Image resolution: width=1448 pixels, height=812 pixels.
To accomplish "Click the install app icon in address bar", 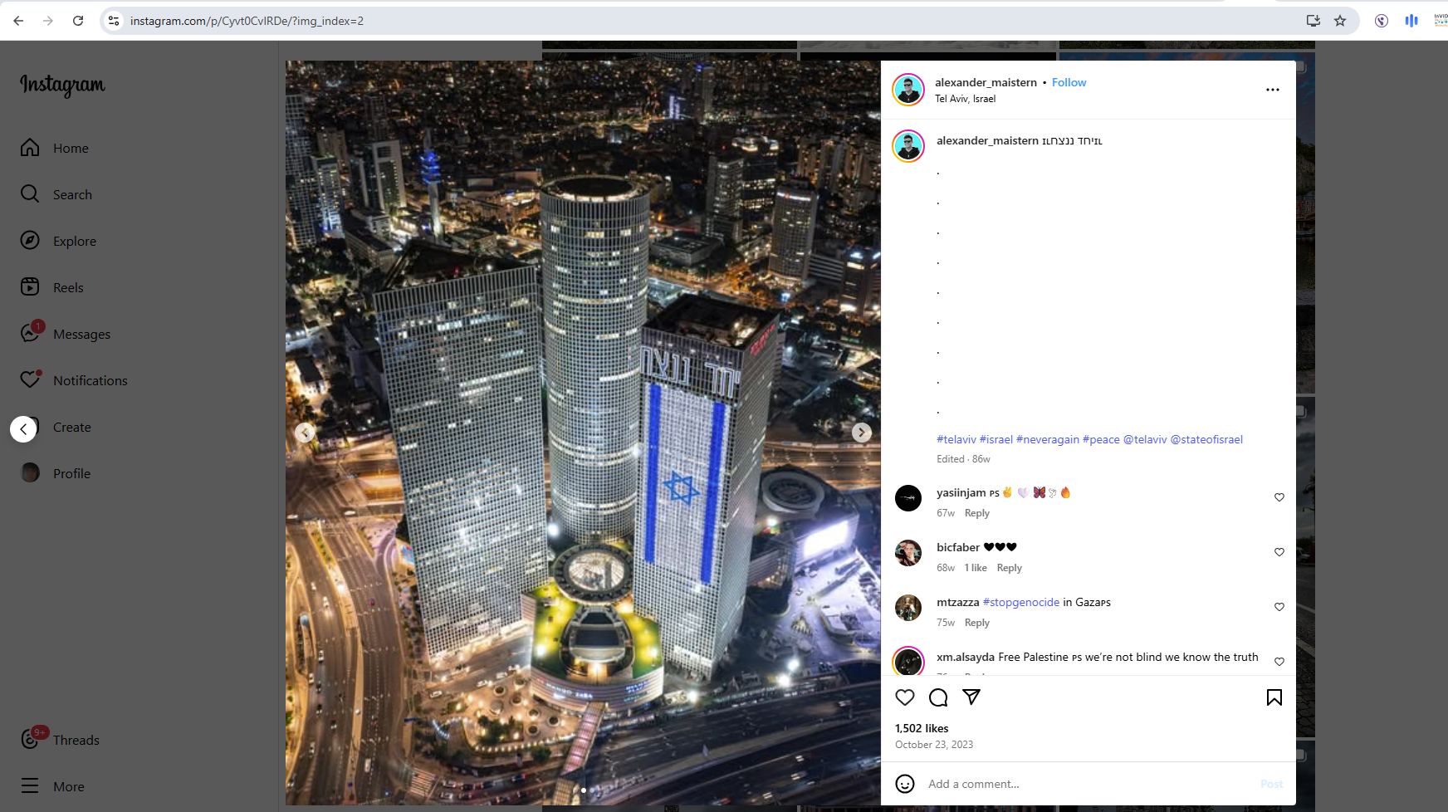I will (x=1313, y=21).
